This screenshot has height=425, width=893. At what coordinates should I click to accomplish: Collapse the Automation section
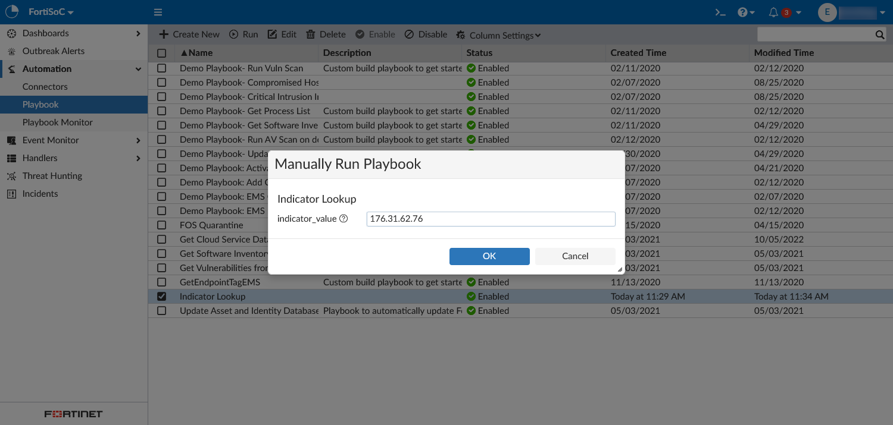coord(138,69)
